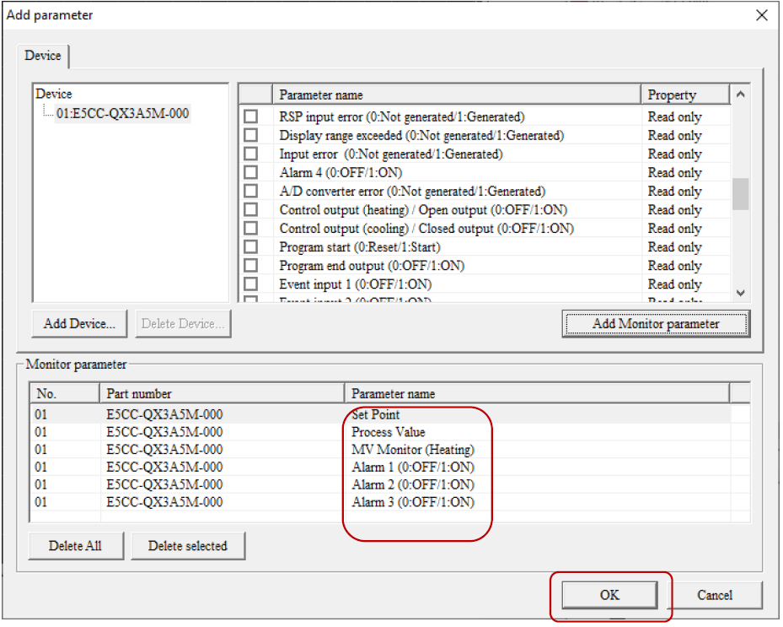Select device 01:E5CC-QX3A5M-000 in tree
This screenshot has width=783, height=627.
122,113
